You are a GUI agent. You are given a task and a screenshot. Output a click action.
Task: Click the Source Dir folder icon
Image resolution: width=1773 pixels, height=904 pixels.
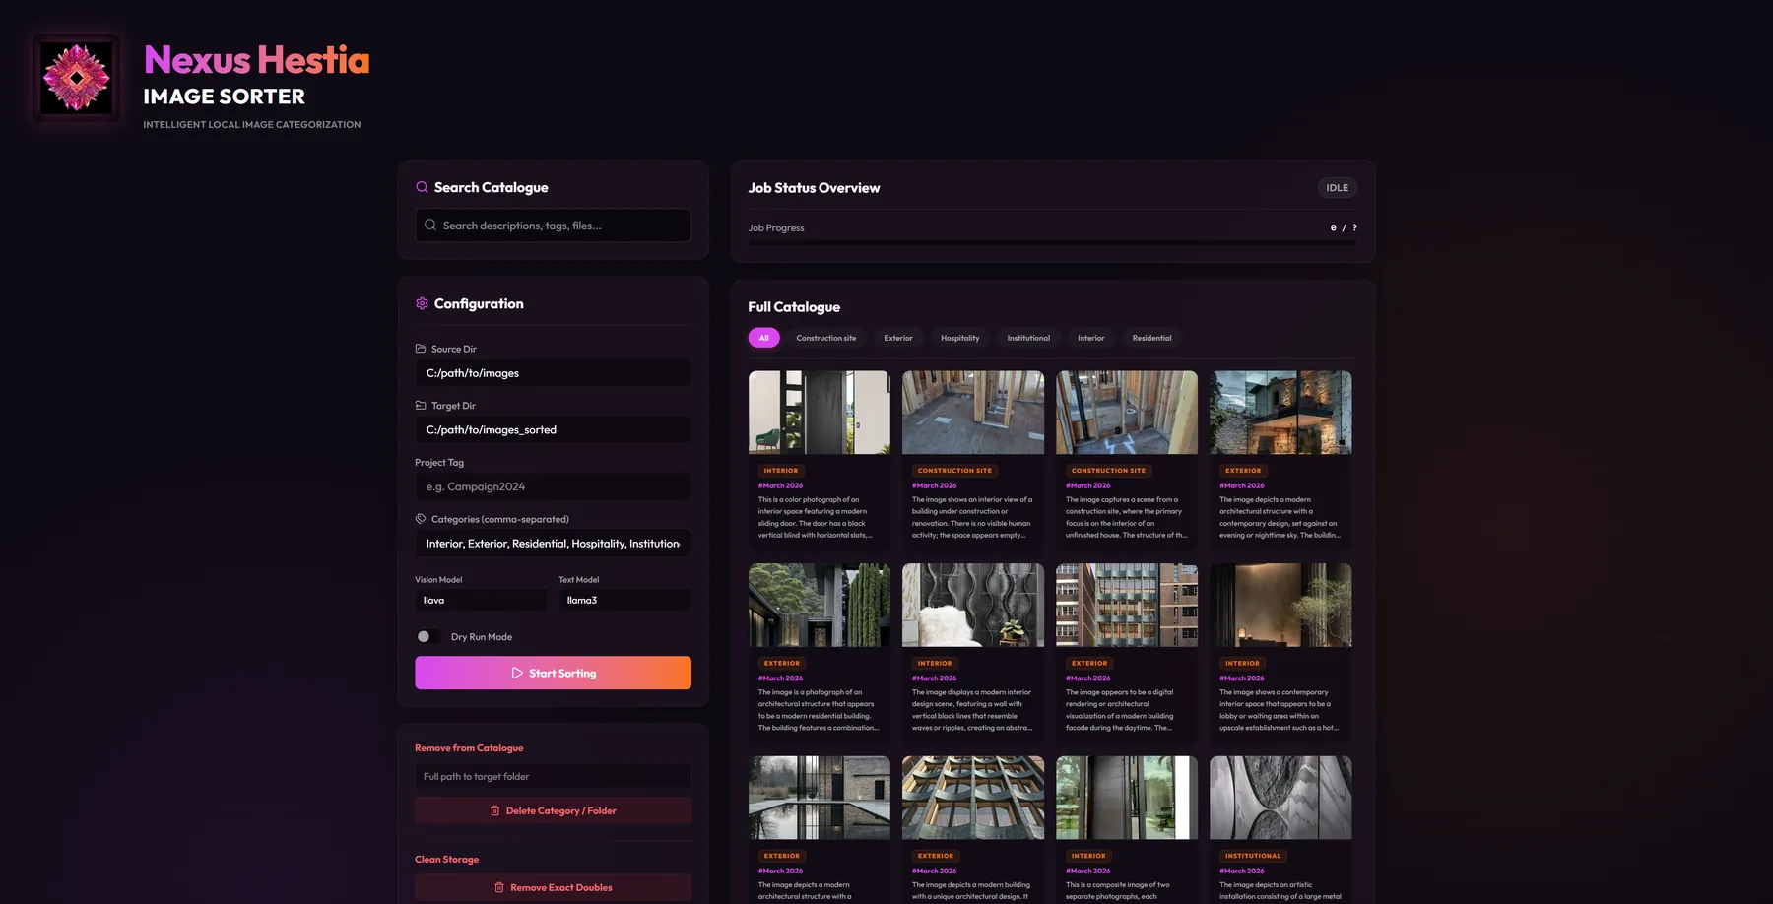421,349
